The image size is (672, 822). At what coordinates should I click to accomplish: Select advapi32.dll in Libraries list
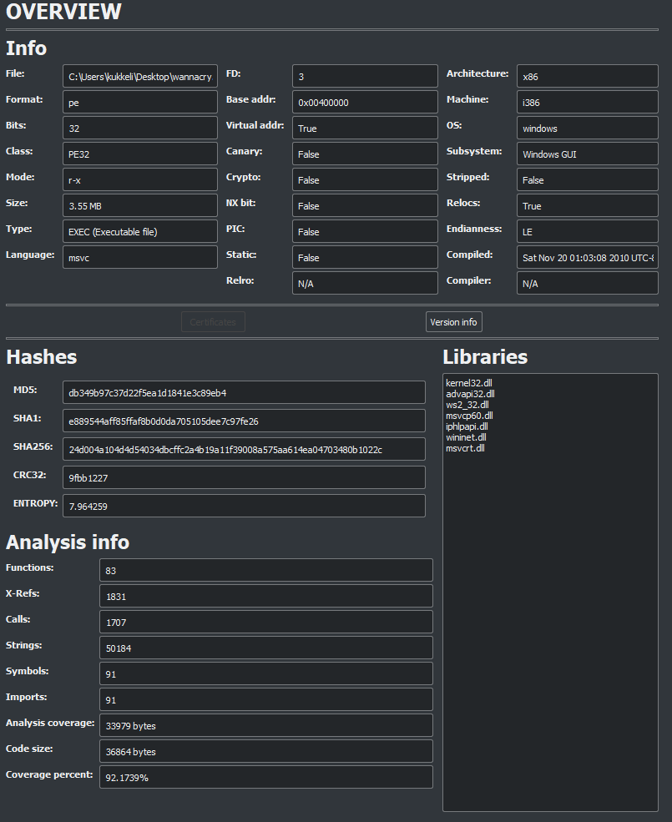pyautogui.click(x=471, y=394)
